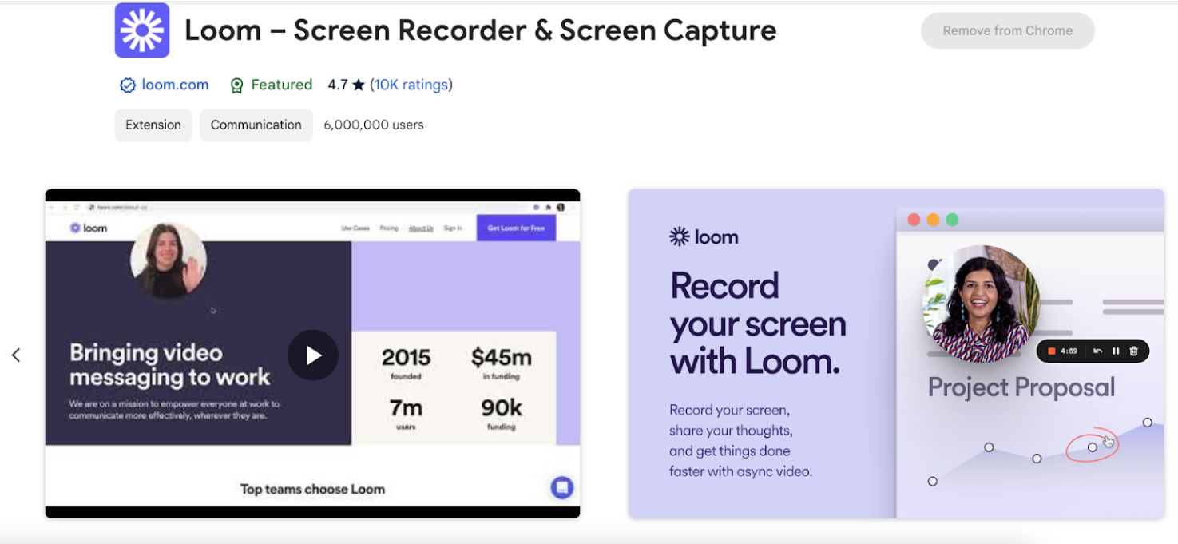
Task: Restart the recording with the undo arrow icon
Action: point(1098,351)
